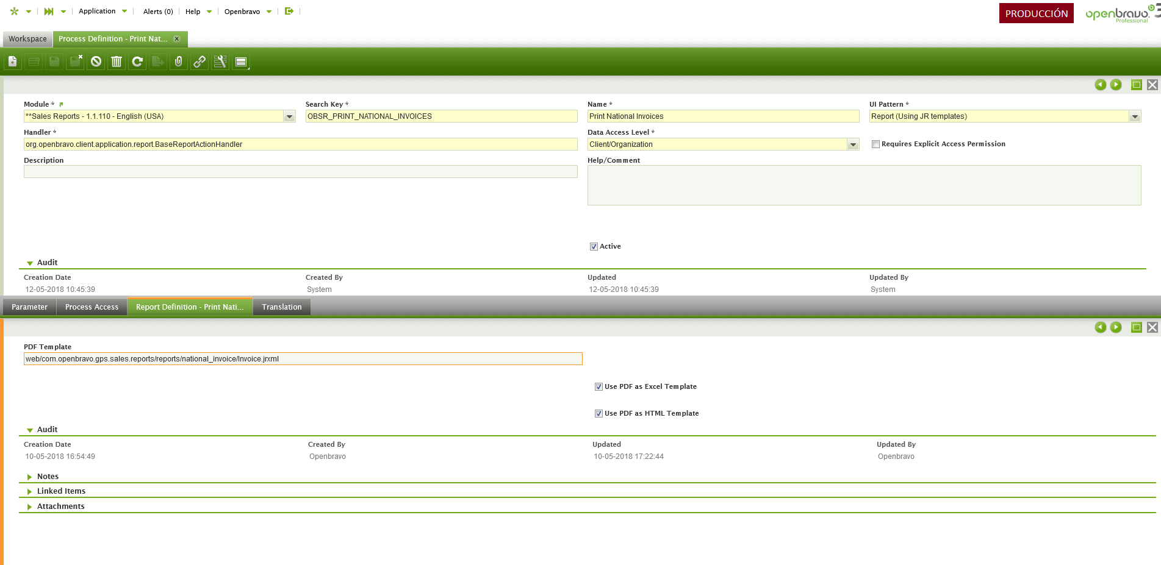Open the UI Pattern dropdown

(1135, 116)
